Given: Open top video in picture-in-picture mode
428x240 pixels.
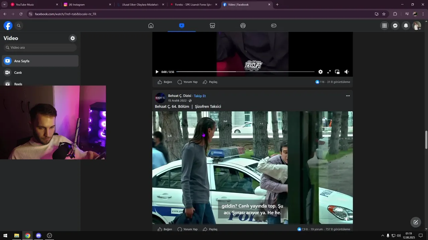Looking at the screenshot, I should click(337, 72).
